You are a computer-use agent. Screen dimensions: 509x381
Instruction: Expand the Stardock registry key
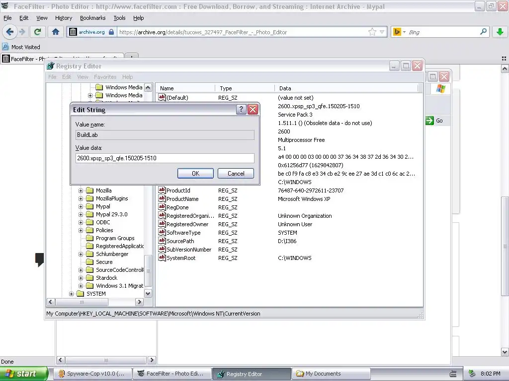tap(81, 278)
